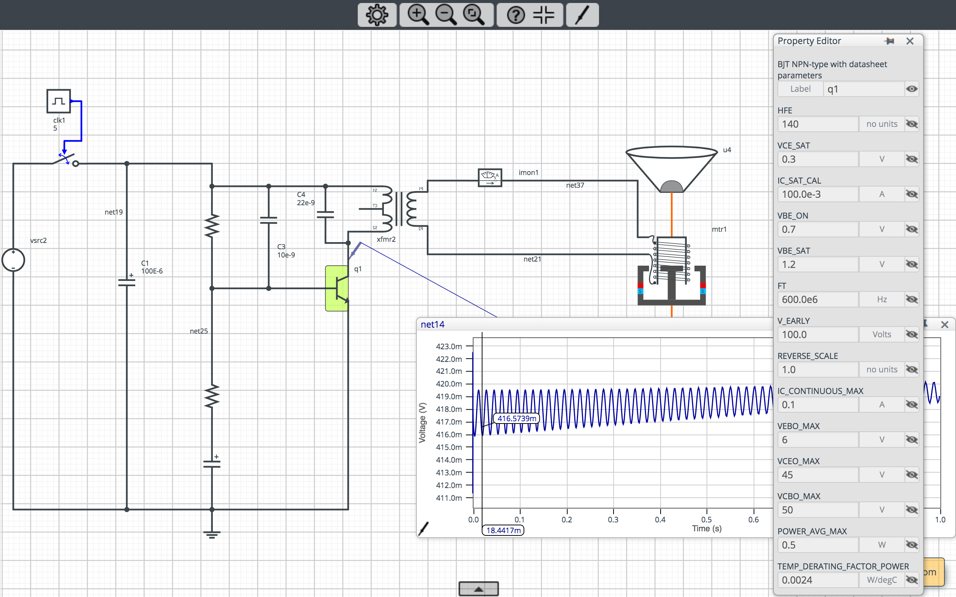Toggle VBE_ON property visibility eye
956x597 pixels.
point(911,229)
